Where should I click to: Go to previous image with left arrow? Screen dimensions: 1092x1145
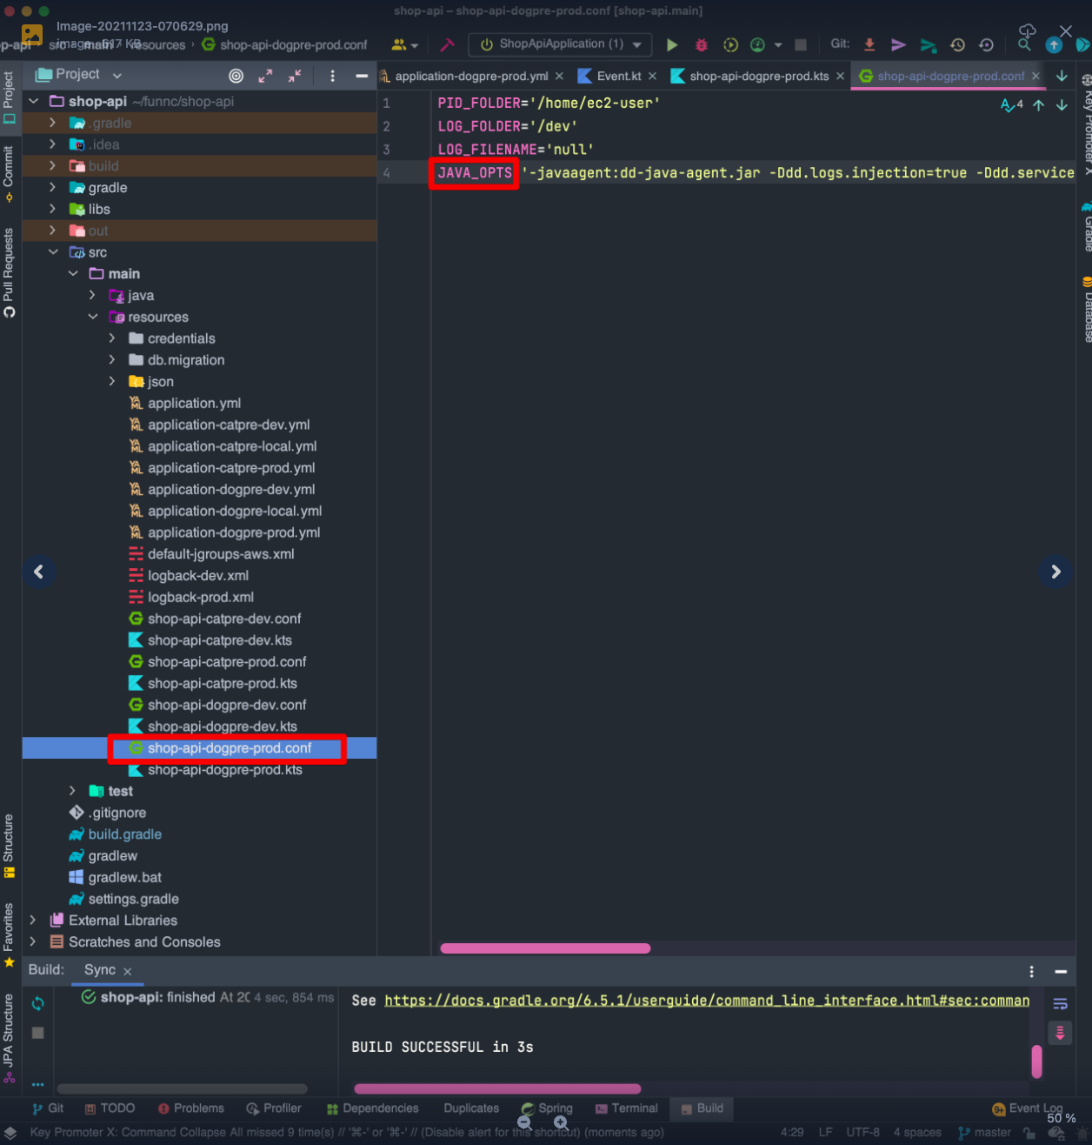tap(38, 572)
